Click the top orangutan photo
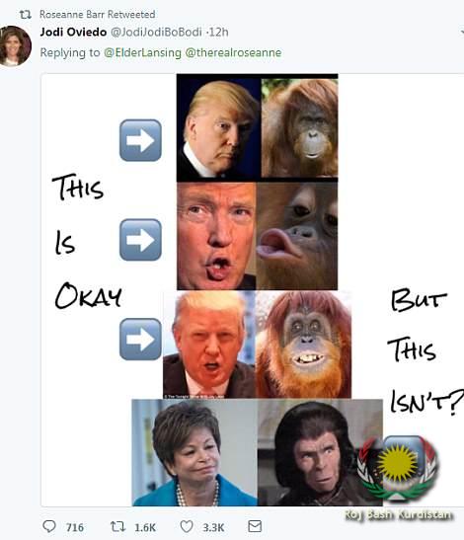The image size is (464, 540). (x=299, y=127)
